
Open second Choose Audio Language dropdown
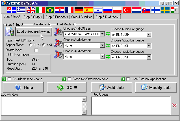click(x=149, y=46)
